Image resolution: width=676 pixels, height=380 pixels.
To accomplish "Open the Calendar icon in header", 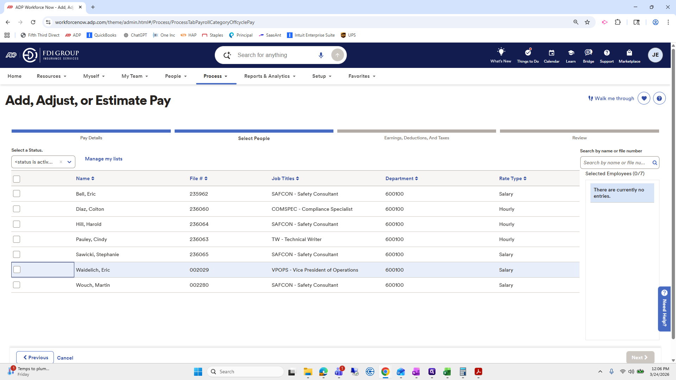I will coord(551,53).
